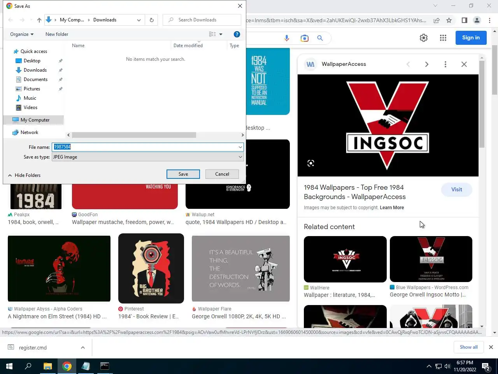Click Search Downloads box
This screenshot has height=374, width=498.
coord(202,20)
